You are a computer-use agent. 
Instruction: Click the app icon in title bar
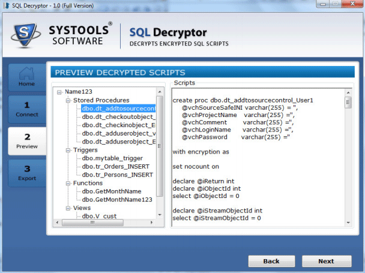coord(6,5)
